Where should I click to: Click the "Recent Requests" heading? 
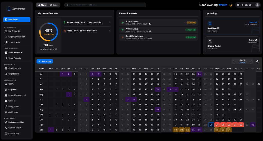tap(128, 13)
